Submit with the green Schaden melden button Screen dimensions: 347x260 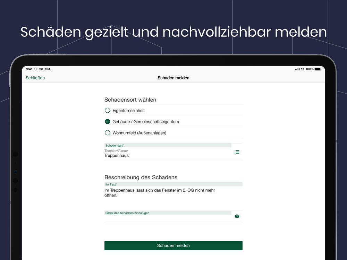point(173,246)
